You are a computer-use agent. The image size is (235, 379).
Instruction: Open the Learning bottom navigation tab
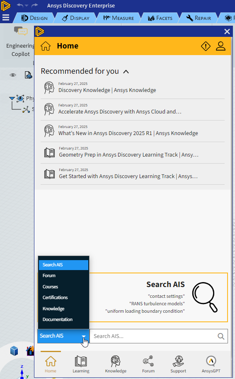point(81,364)
